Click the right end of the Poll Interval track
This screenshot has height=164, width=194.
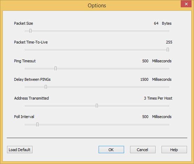168,125
